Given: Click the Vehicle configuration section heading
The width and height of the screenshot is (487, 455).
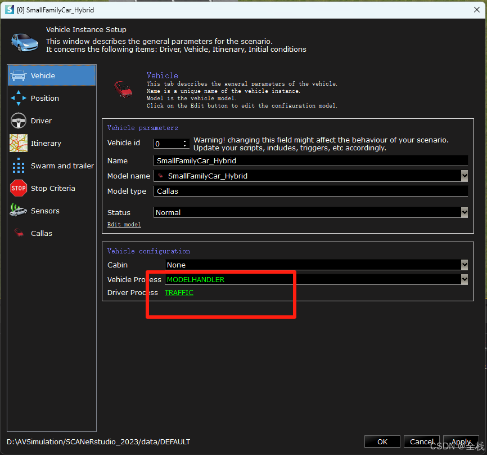Looking at the screenshot, I should [148, 251].
